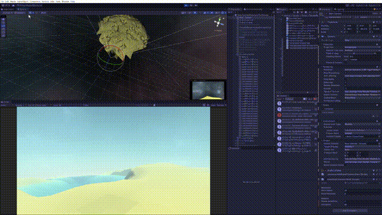Open Transform component context menu icon
382x215 pixels.
pos(380,22)
